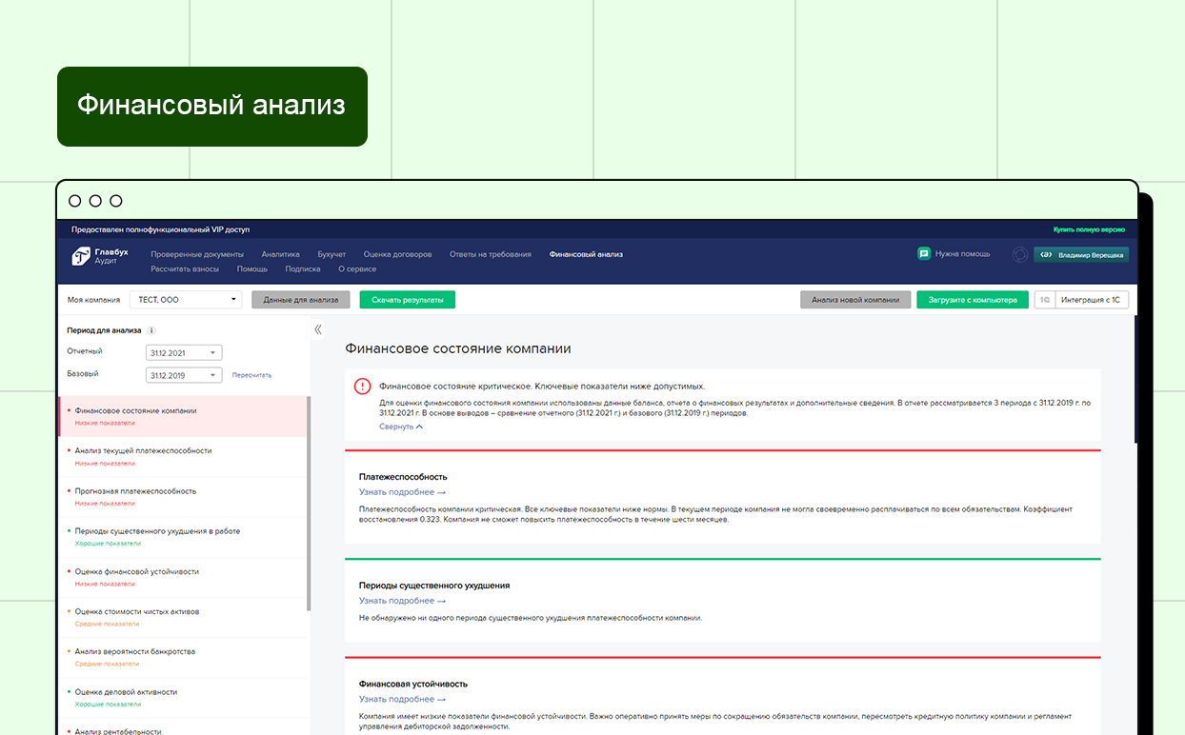Open Оценка договоров menu item
Image resolution: width=1185 pixels, height=735 pixels.
tap(397, 254)
